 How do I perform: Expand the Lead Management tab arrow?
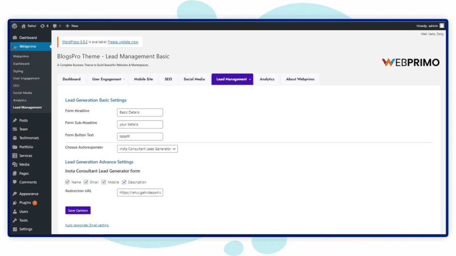tap(250, 79)
